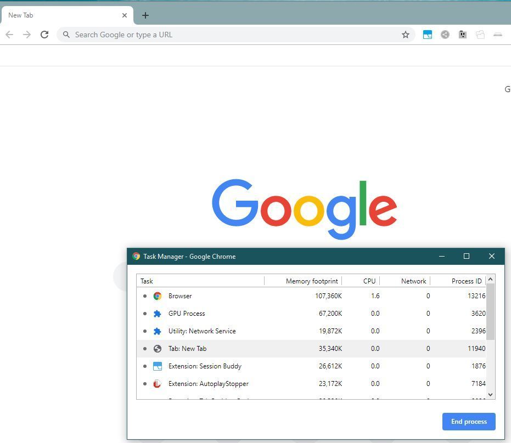The image size is (511, 443).
Task: Click process ID 7184
Action: click(479, 384)
